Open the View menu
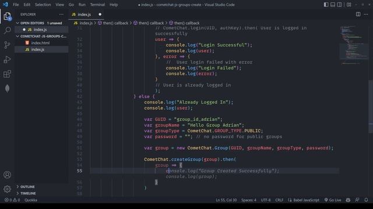Screen dimensions: 373x209 (x=59, y=5)
